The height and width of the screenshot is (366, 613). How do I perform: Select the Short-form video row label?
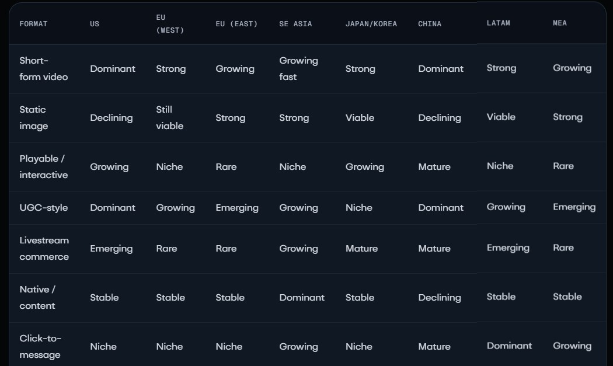pyautogui.click(x=43, y=69)
